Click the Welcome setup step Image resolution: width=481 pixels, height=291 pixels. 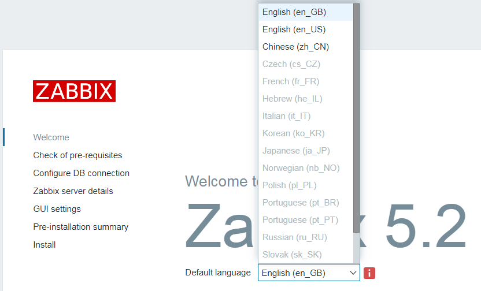click(x=51, y=137)
